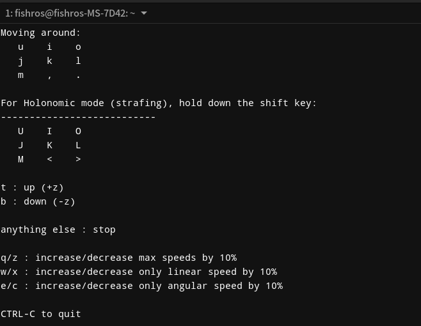Click the ">" key in holonomic grid
The image size is (421, 326).
[x=78, y=159]
